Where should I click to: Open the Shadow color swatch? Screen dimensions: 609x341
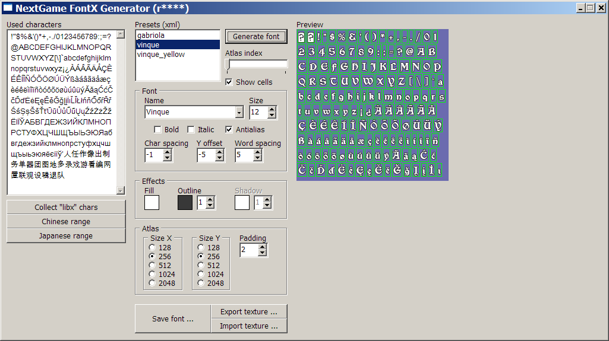pos(242,203)
